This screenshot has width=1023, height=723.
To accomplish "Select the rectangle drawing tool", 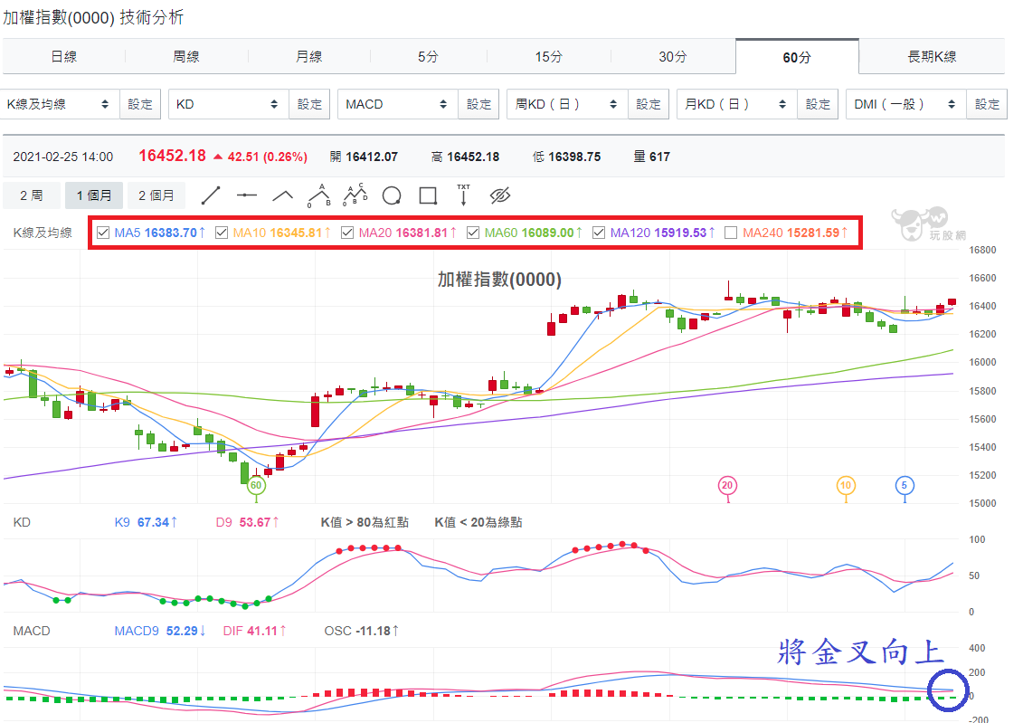I will [428, 195].
